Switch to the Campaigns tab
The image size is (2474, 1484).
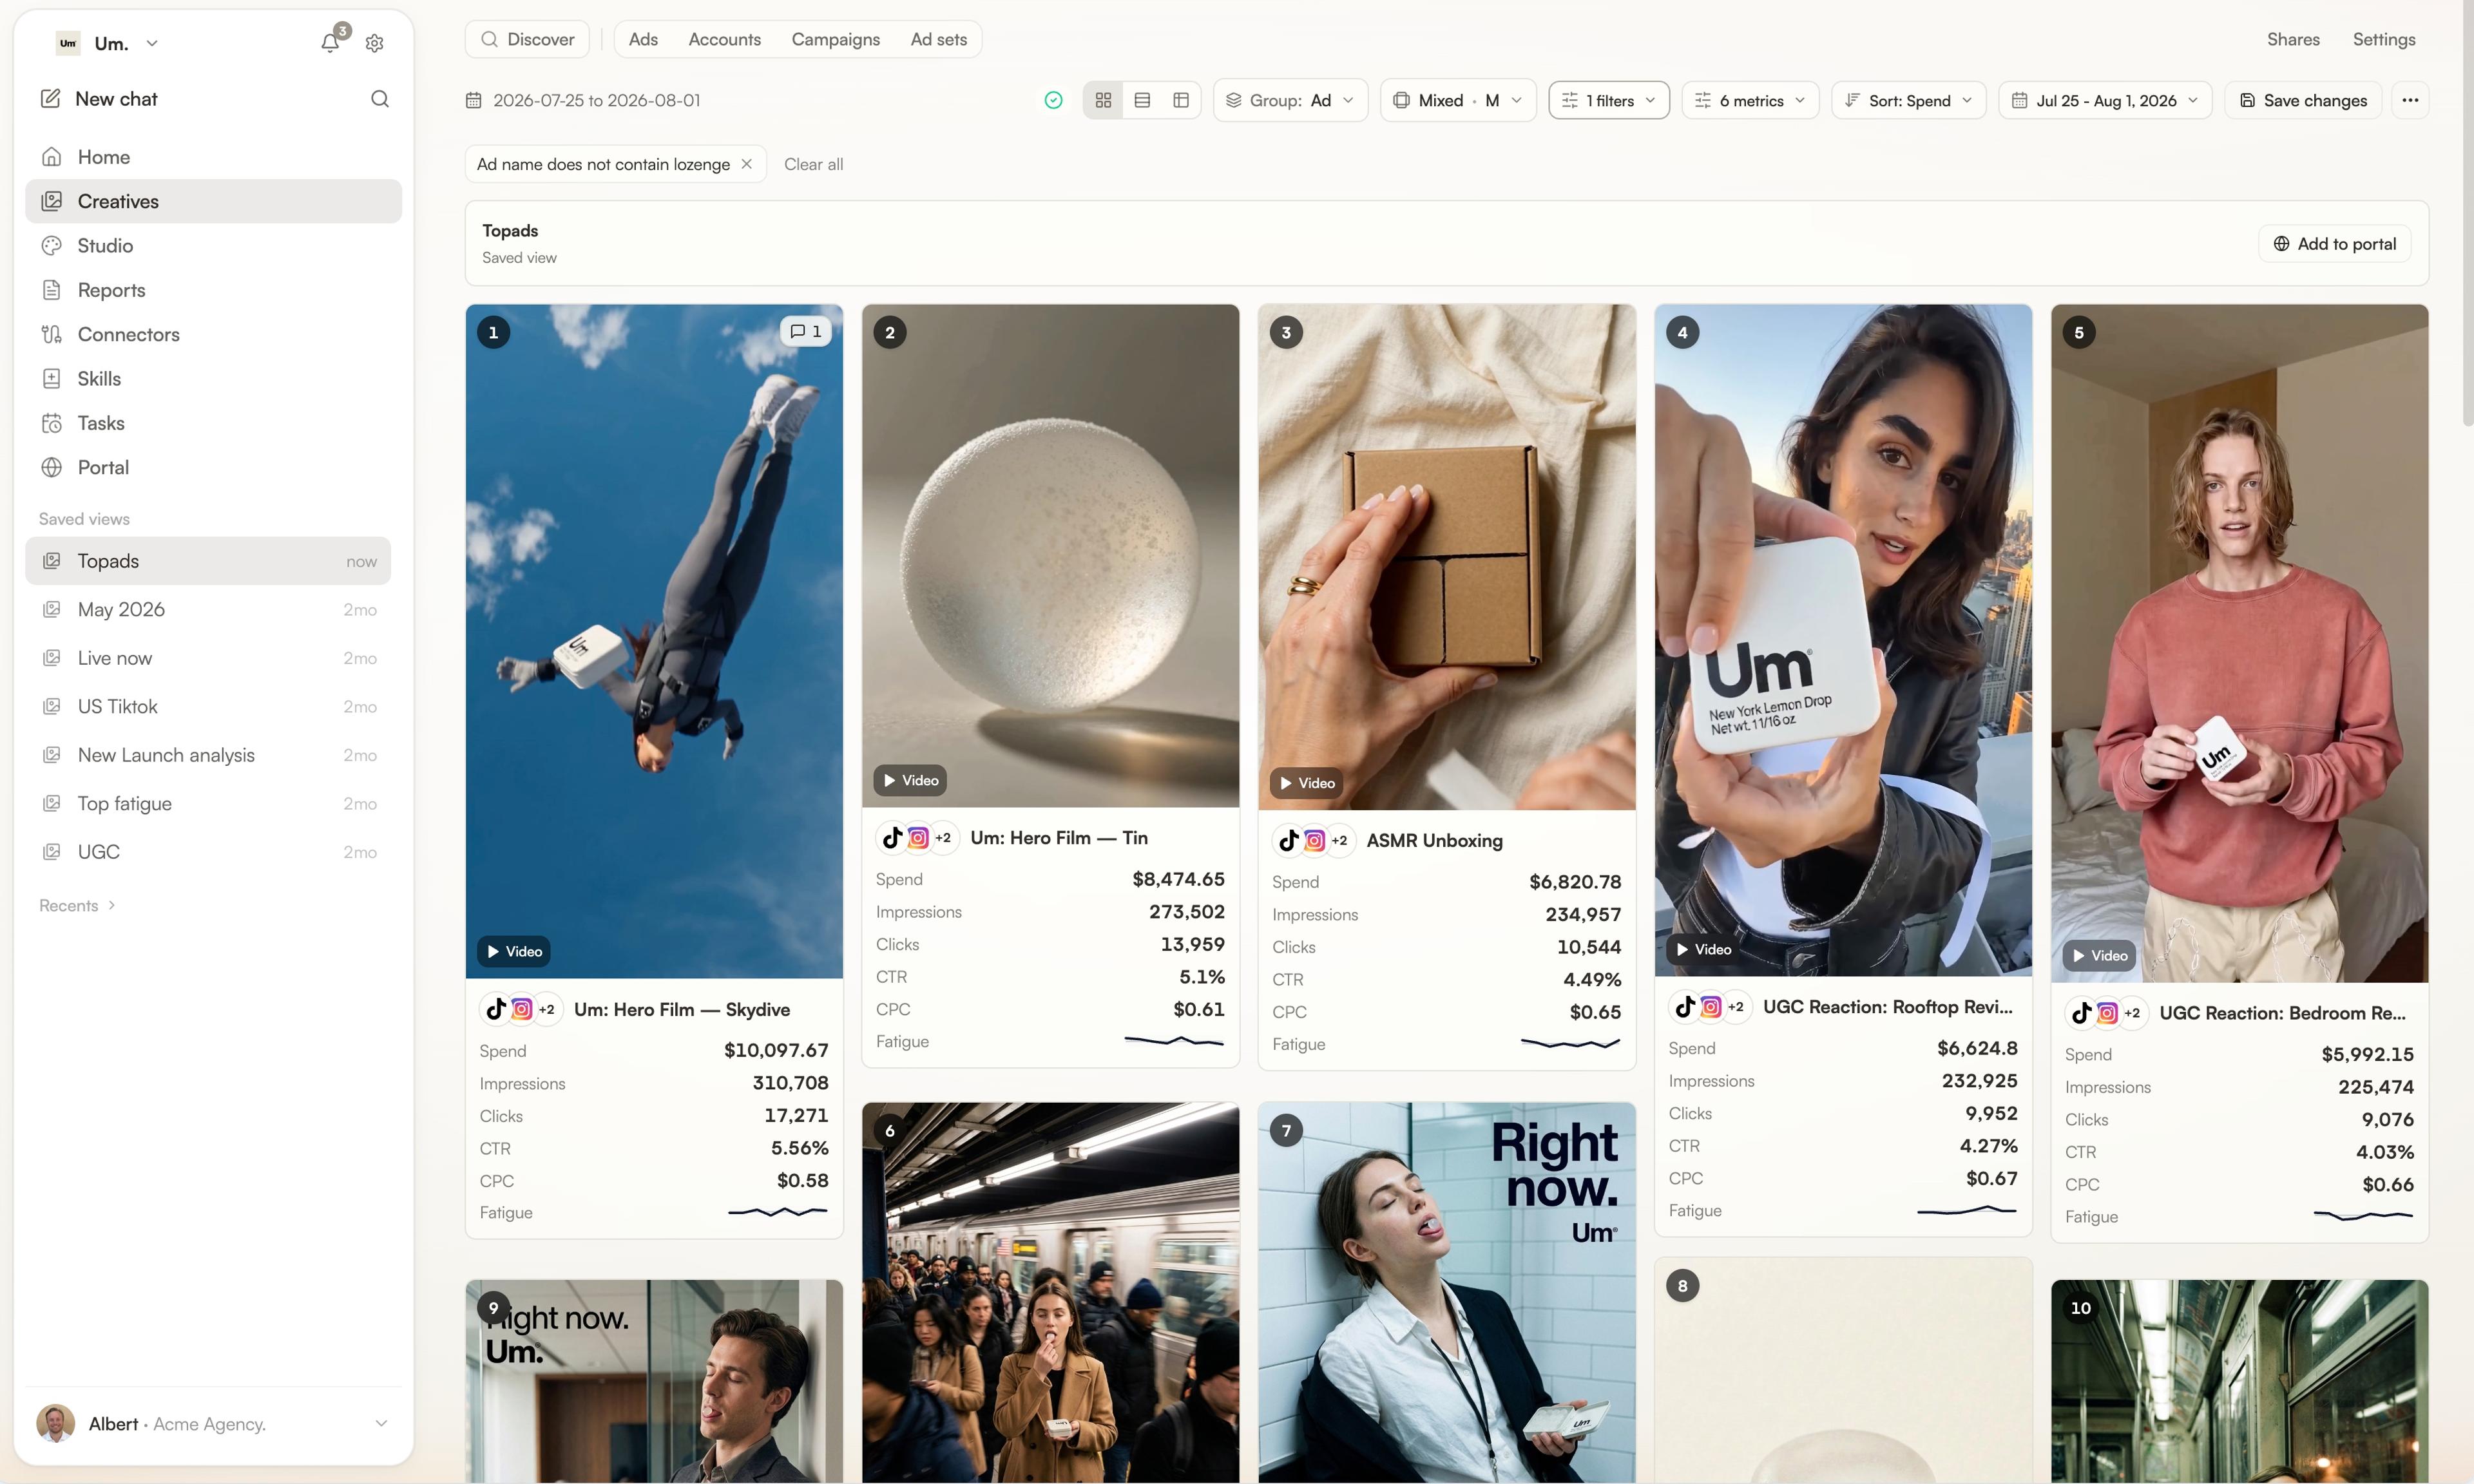pyautogui.click(x=835, y=39)
